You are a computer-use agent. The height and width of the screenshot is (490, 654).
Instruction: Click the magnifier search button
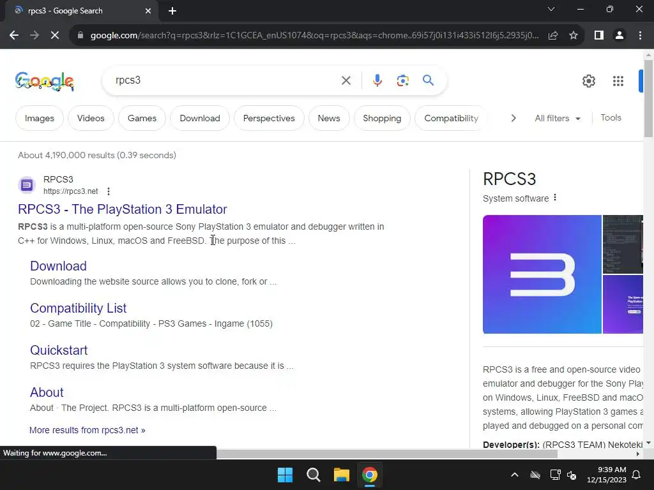tap(428, 80)
